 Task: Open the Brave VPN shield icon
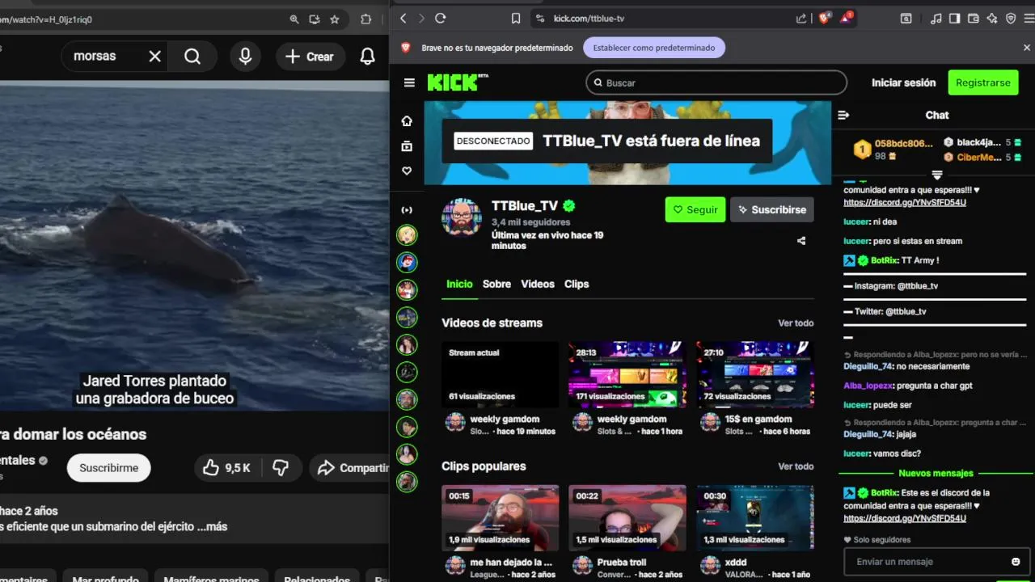coord(1011,18)
